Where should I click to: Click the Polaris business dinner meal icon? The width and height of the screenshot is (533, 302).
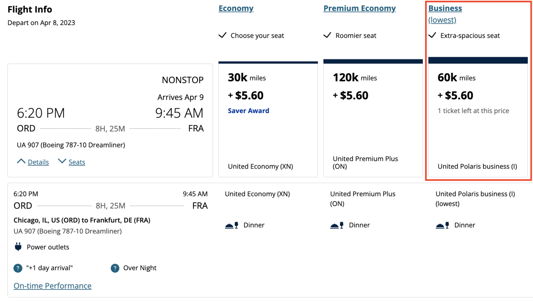click(442, 225)
